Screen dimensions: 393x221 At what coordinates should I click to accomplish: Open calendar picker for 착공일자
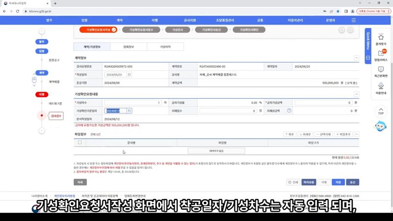click(129, 75)
